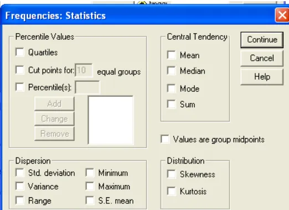Tick the Skewness checkbox
The width and height of the screenshot is (289, 210).
tap(171, 174)
